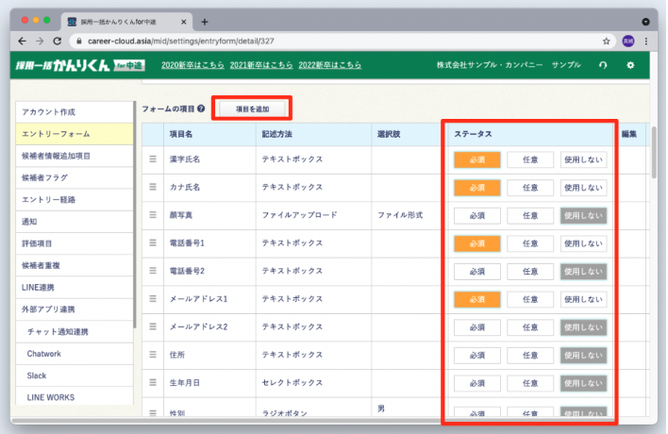Click the Chrome dropdown circle at top right
The width and height of the screenshot is (668, 434).
tap(646, 22)
